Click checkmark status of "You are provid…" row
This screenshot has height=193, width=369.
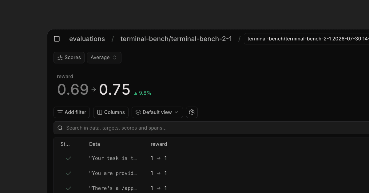(x=69, y=173)
